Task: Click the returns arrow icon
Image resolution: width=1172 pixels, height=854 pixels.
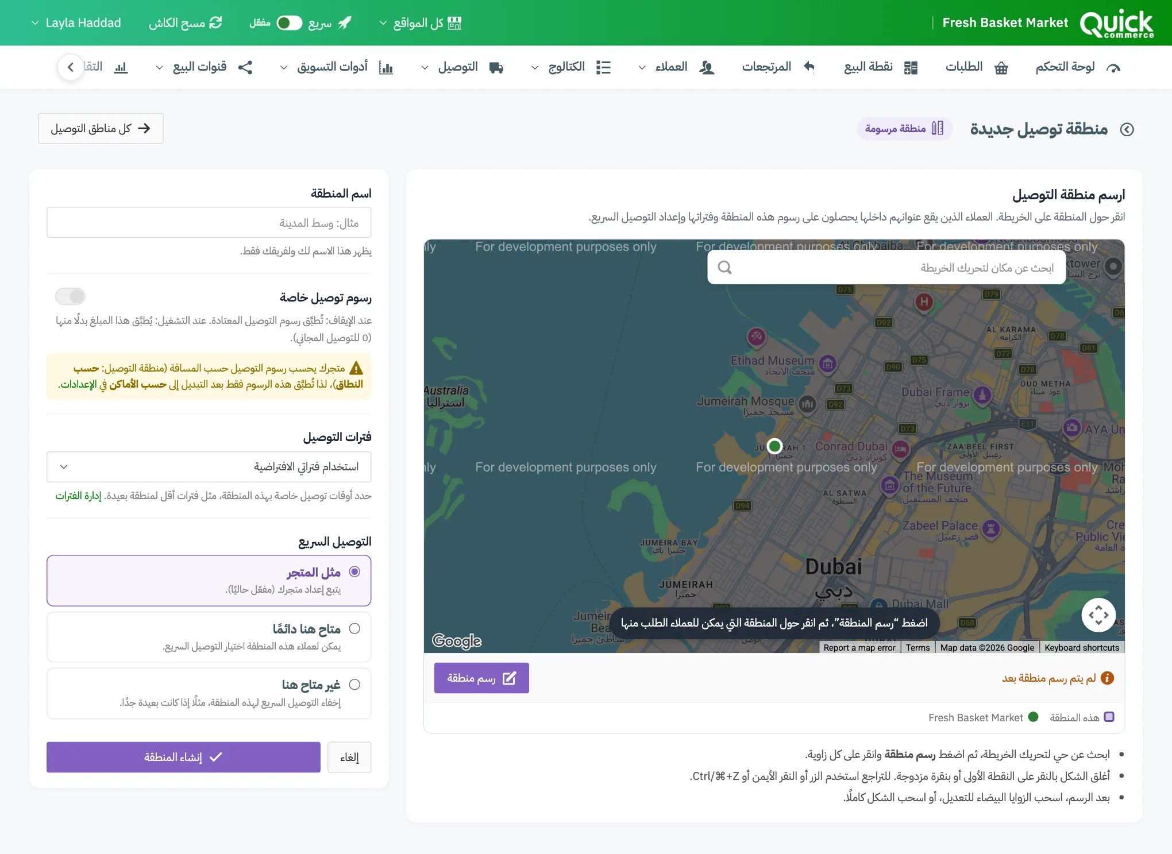Action: (809, 67)
